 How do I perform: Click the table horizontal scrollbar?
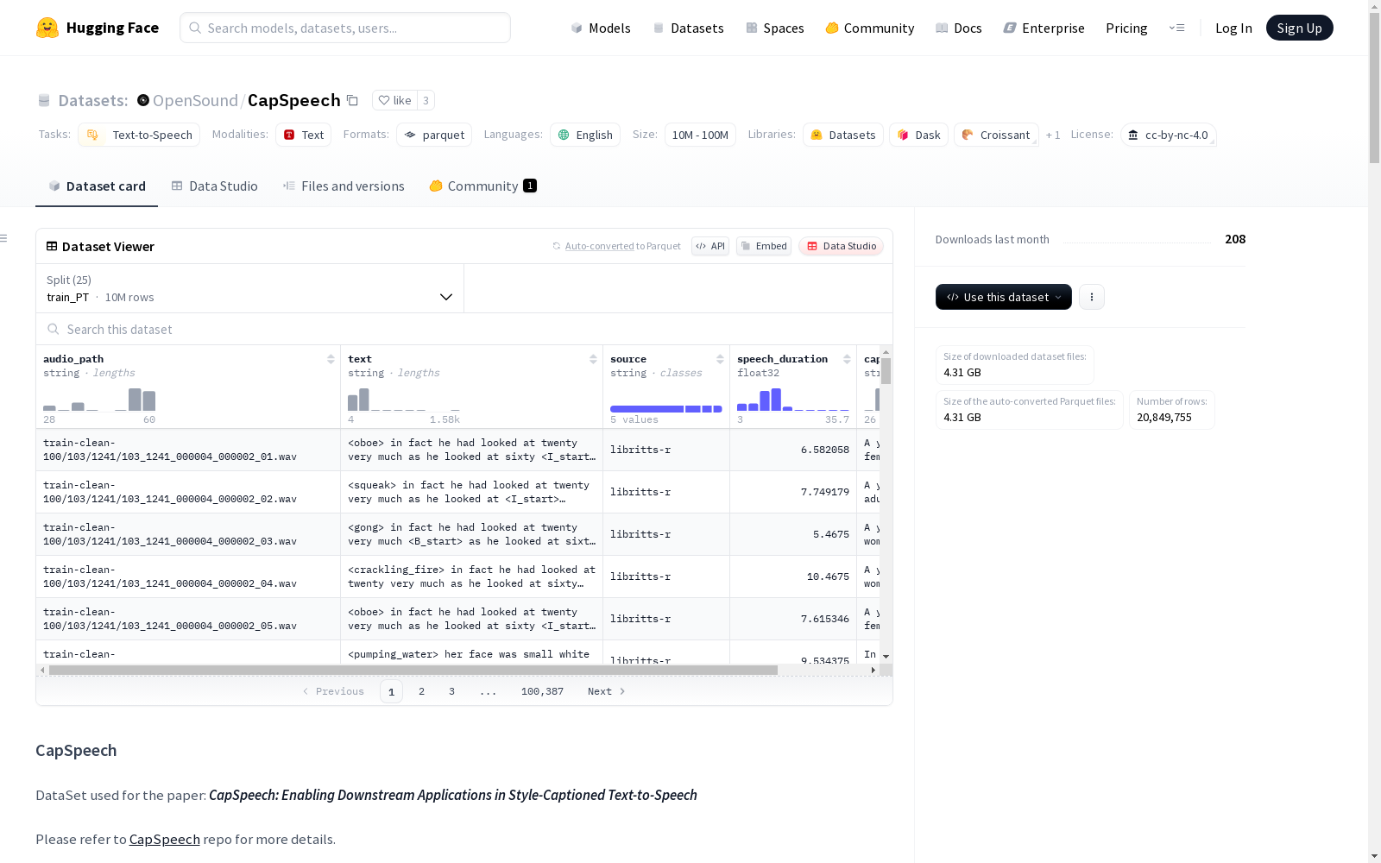pos(413,670)
